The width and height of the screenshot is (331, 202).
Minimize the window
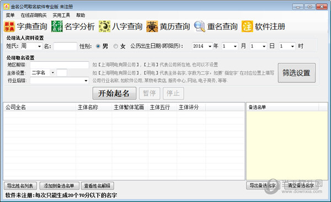point(298,7)
